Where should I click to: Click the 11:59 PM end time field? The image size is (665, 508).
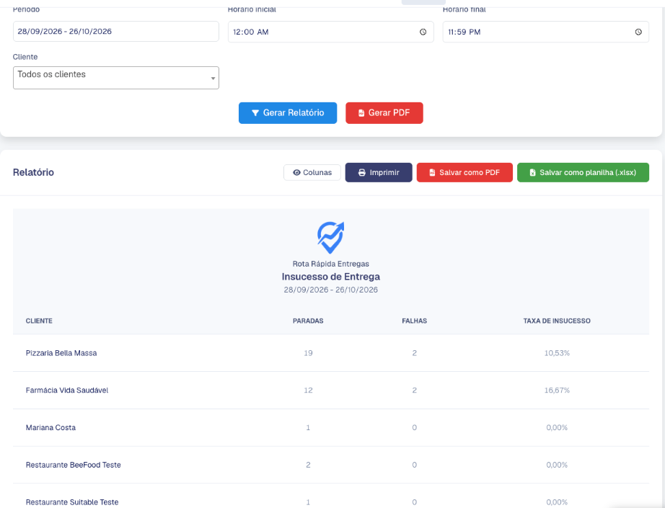pyautogui.click(x=545, y=32)
